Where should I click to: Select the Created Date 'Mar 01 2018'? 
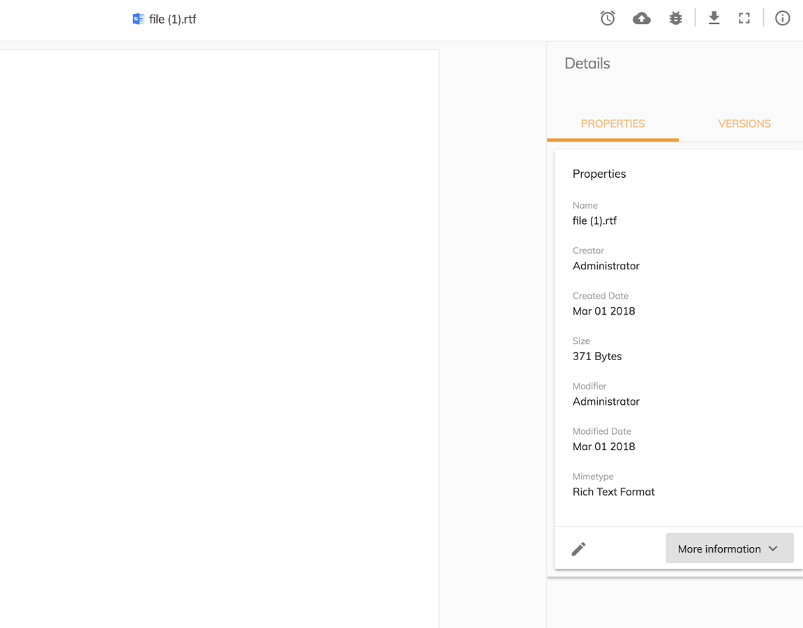(x=603, y=311)
